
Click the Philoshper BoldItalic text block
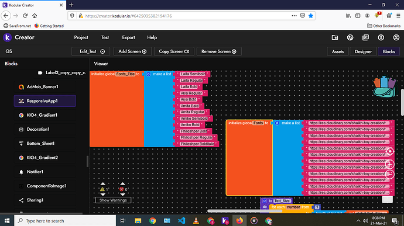(x=197, y=144)
